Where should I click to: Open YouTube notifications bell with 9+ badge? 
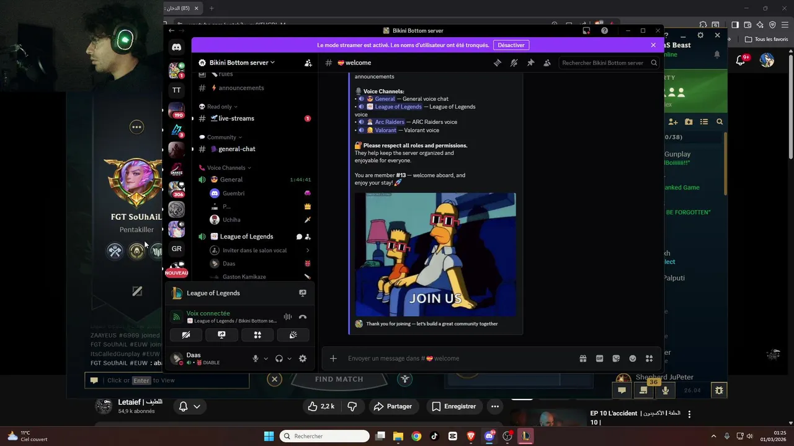741,59
